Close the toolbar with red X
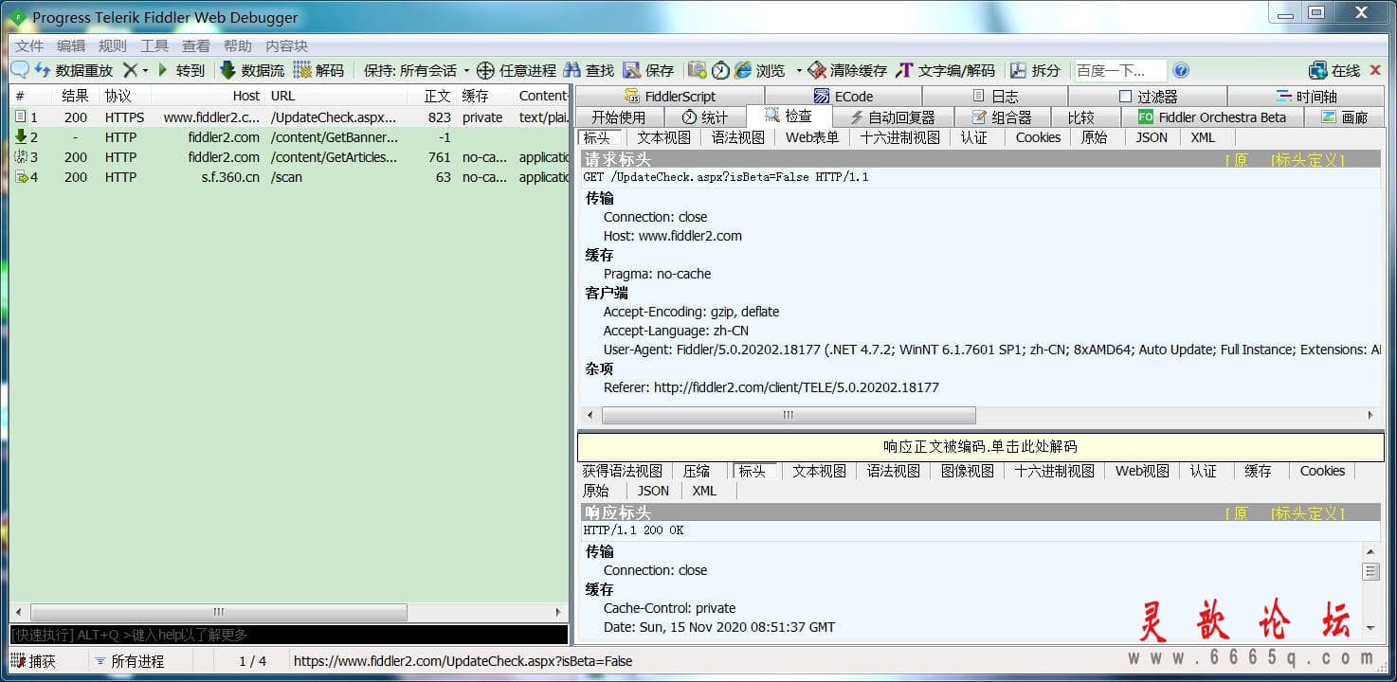 1375,70
